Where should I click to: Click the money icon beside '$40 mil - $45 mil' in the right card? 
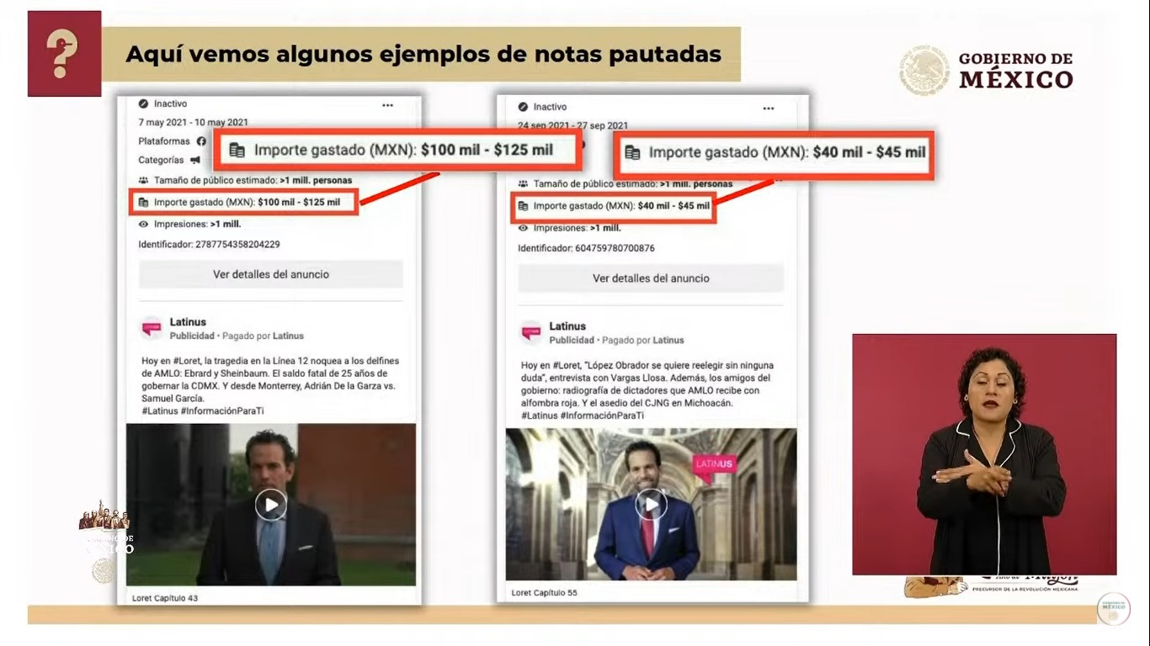tap(523, 206)
